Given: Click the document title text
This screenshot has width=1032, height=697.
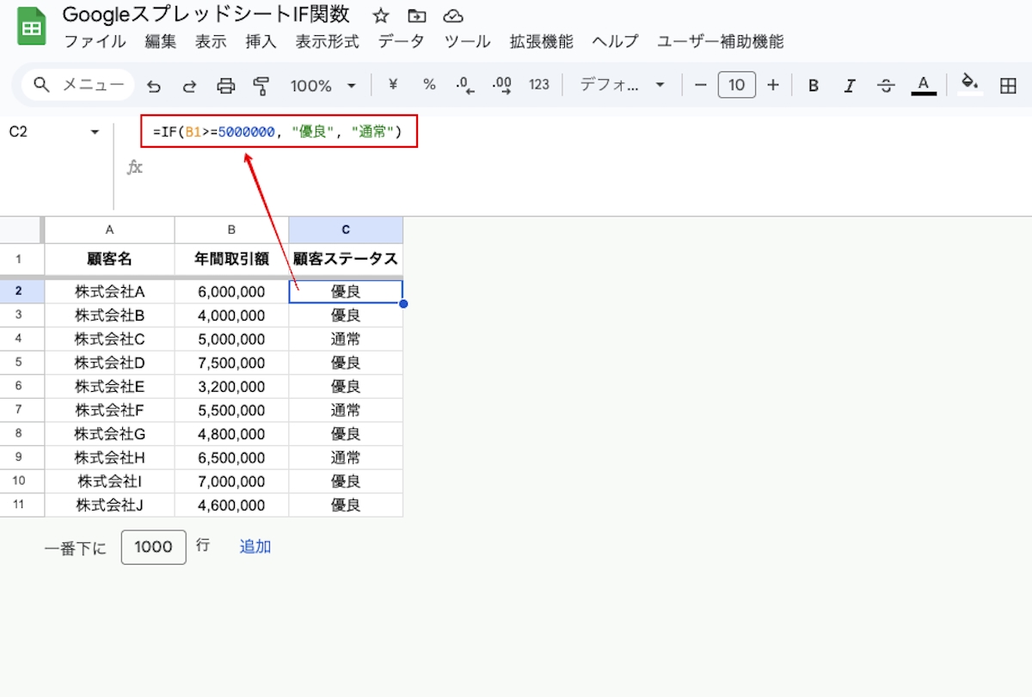Looking at the screenshot, I should pyautogui.click(x=206, y=15).
